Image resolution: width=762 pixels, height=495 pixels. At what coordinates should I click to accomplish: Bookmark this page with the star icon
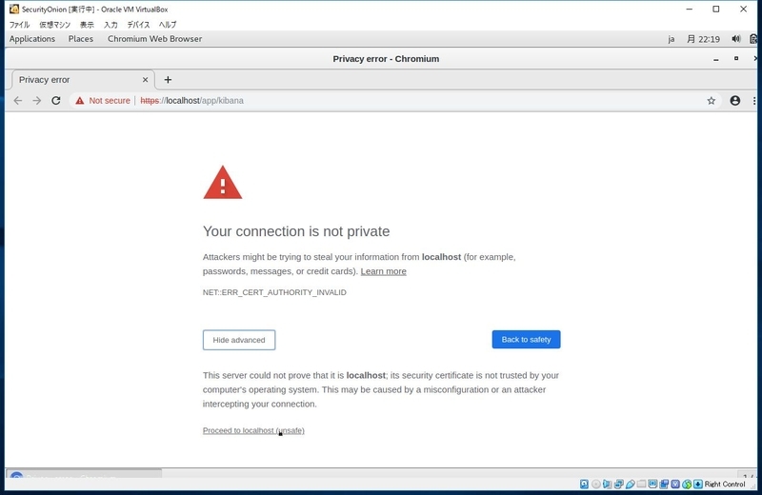(x=711, y=101)
